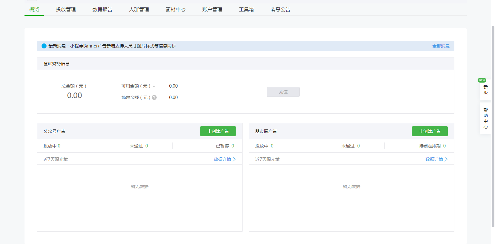Open the 数据报告 tab
The image size is (495, 244).
click(x=102, y=10)
